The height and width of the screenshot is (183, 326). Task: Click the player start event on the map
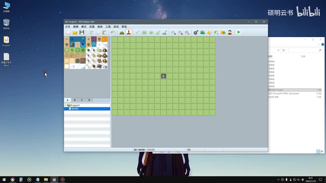click(x=164, y=76)
